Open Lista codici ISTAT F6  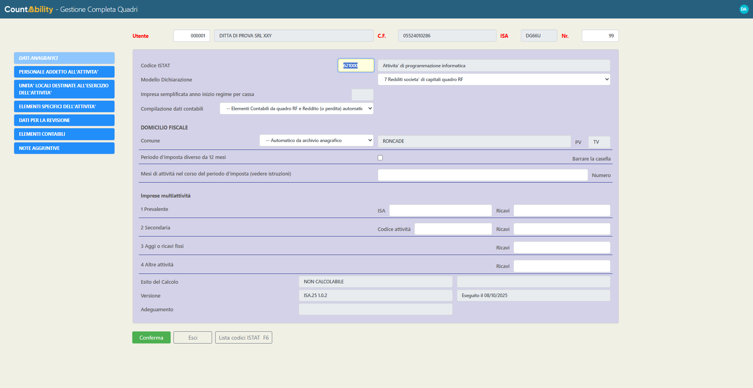(x=244, y=338)
